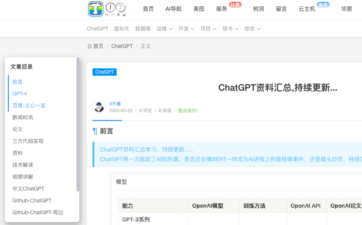The image size is (362, 225).
Task: Expand the 项目 dropdown menu
Action: click(x=208, y=29)
